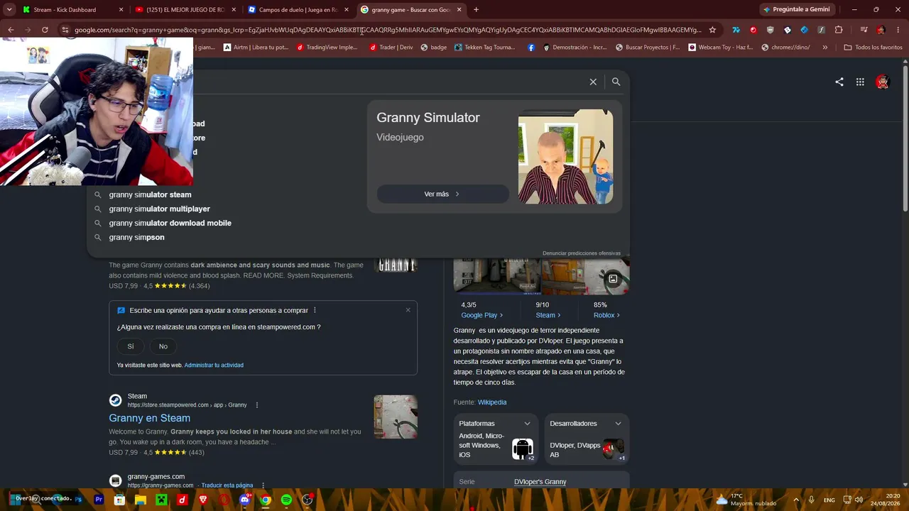
Task: Open Google Play rating link
Action: 481,315
